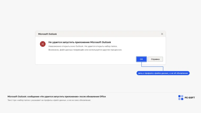The image size is (201, 113).
Task: Close the Microsoft Outlook error dialog
Action: [162, 34]
